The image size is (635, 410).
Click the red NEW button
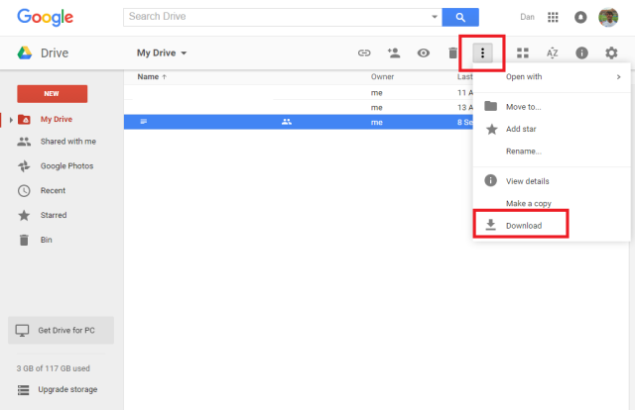tap(53, 94)
